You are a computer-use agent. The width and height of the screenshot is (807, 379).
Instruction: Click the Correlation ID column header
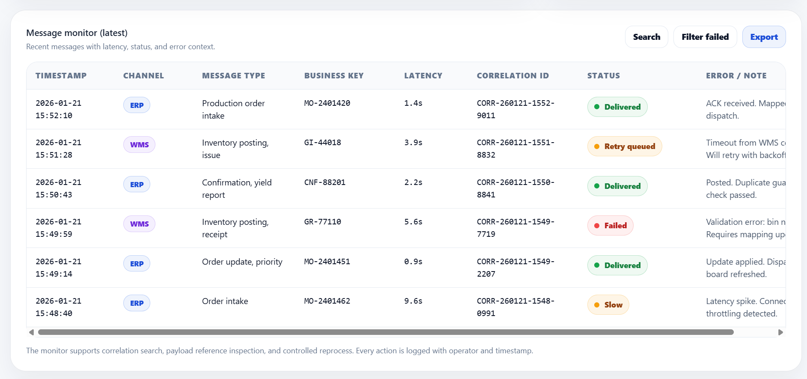[x=512, y=76]
